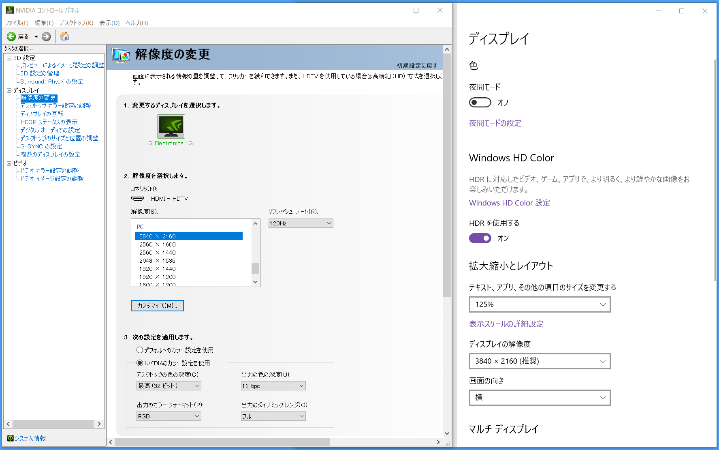Viewport: 719px width, 450px height.
Task: Select NVIDIAのカラー設定を使用 radio button
Action: pyautogui.click(x=140, y=363)
